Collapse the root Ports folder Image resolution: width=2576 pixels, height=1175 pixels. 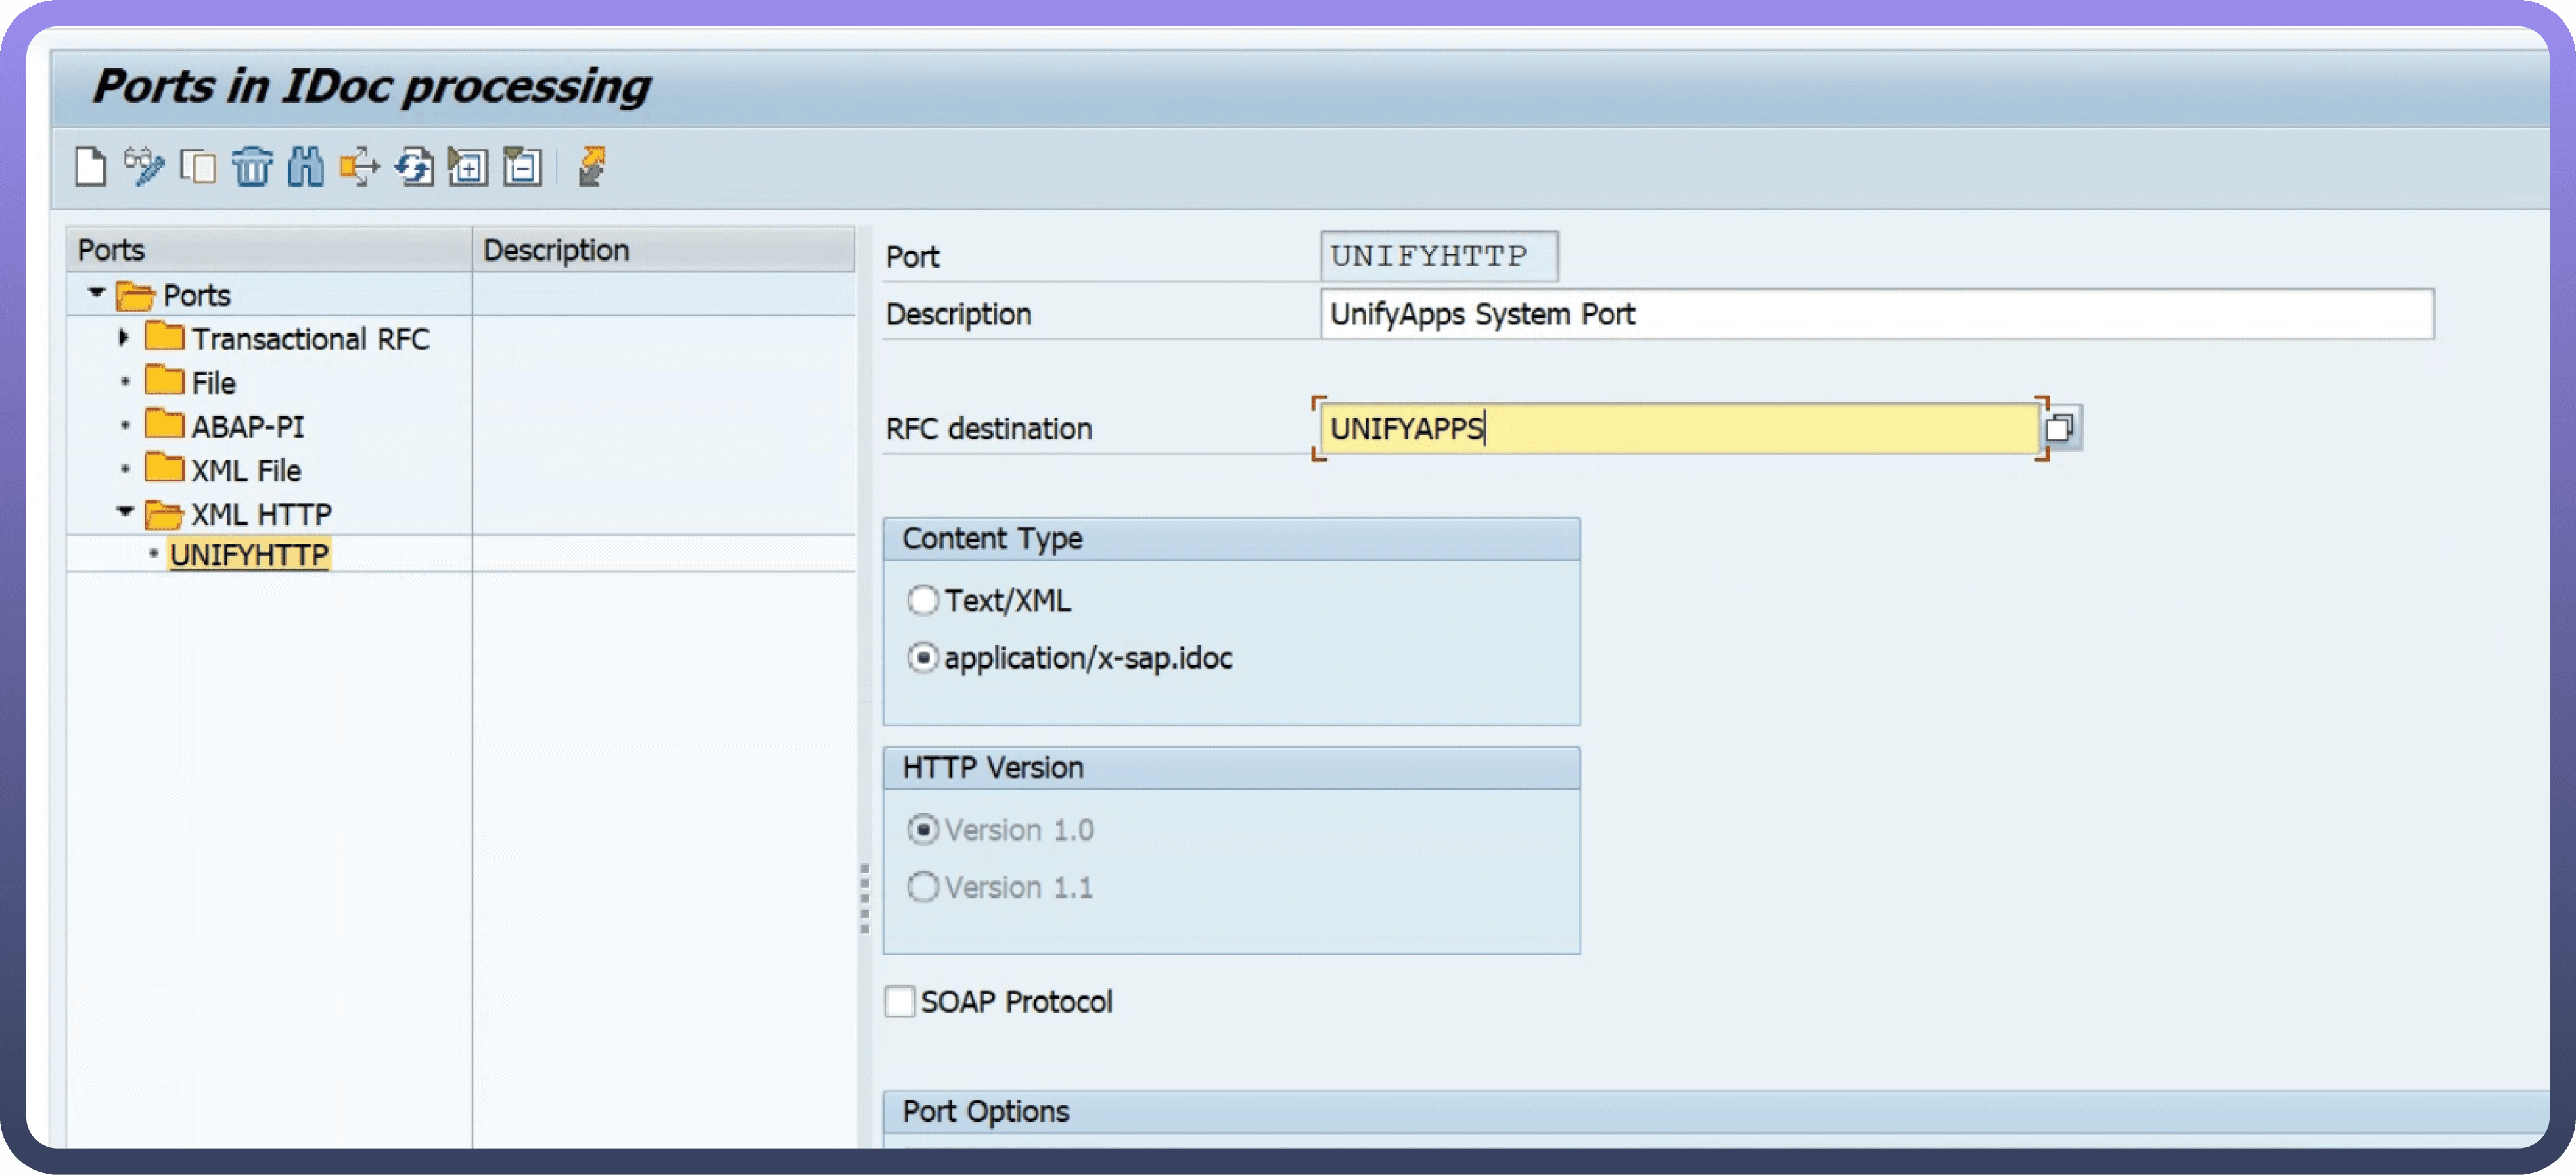(96, 293)
